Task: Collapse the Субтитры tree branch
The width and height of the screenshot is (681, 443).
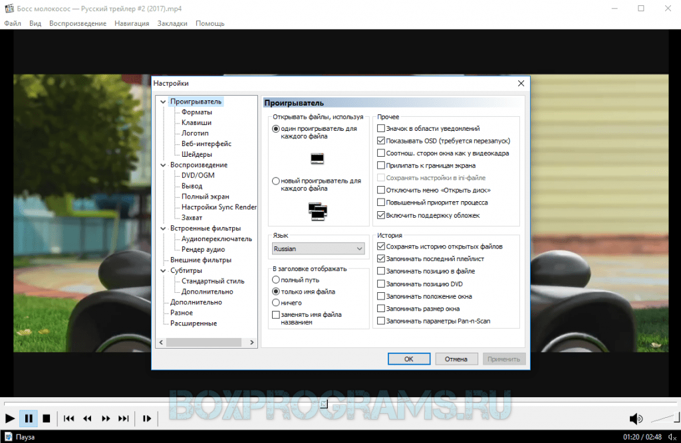Action: click(162, 270)
